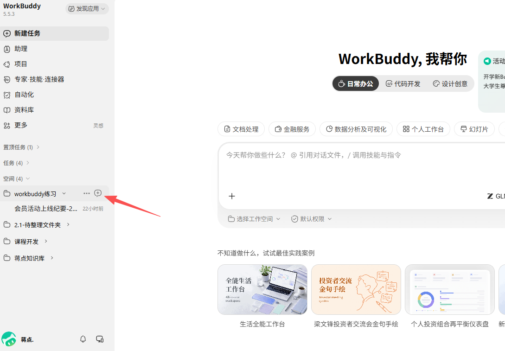Open the 自动化 automation icon
The width and height of the screenshot is (505, 351).
(7, 95)
